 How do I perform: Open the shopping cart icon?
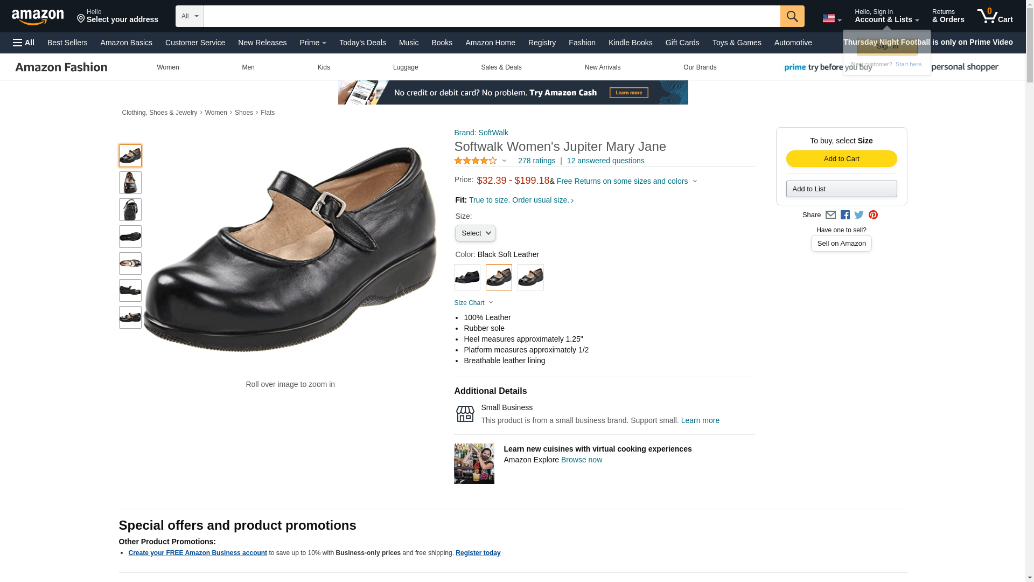[x=995, y=16]
